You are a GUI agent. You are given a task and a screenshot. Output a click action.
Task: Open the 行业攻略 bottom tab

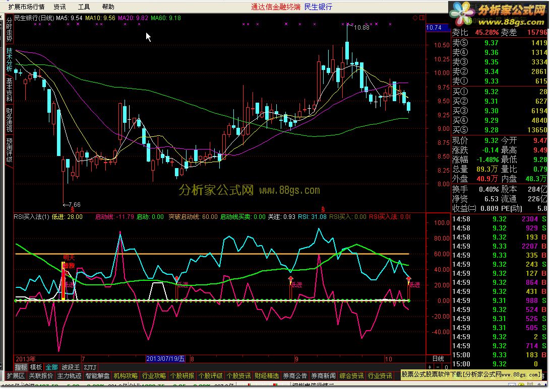point(154,376)
